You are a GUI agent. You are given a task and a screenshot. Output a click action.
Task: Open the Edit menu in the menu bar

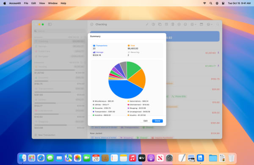(33, 3)
